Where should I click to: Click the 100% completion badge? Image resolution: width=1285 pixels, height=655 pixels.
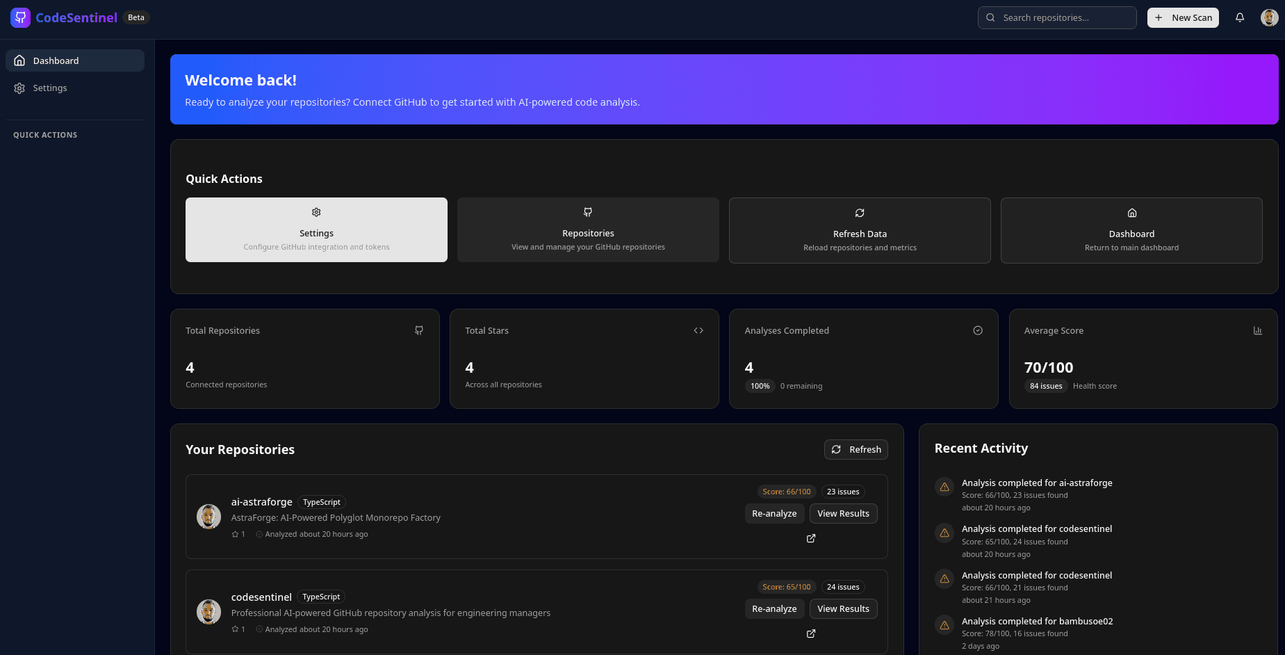[760, 386]
